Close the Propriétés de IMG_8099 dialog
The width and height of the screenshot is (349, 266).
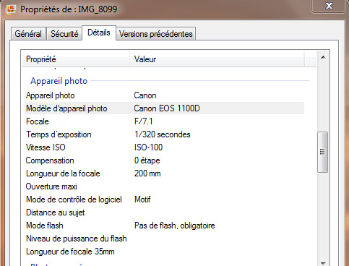coord(329,6)
